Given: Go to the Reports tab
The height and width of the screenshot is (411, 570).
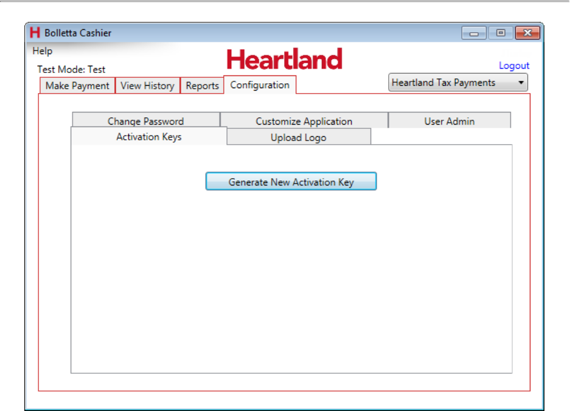Looking at the screenshot, I should tap(202, 86).
